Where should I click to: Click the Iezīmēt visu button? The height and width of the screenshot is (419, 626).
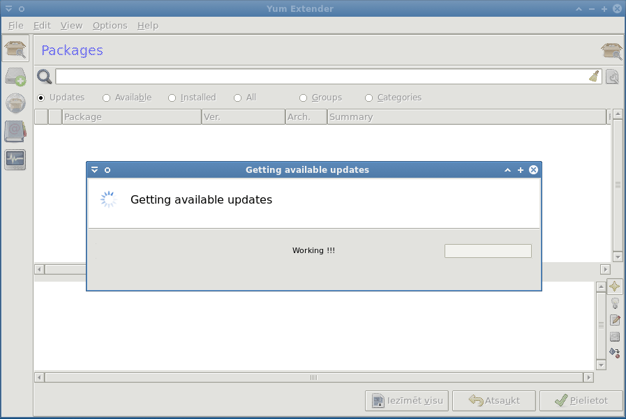pyautogui.click(x=407, y=401)
